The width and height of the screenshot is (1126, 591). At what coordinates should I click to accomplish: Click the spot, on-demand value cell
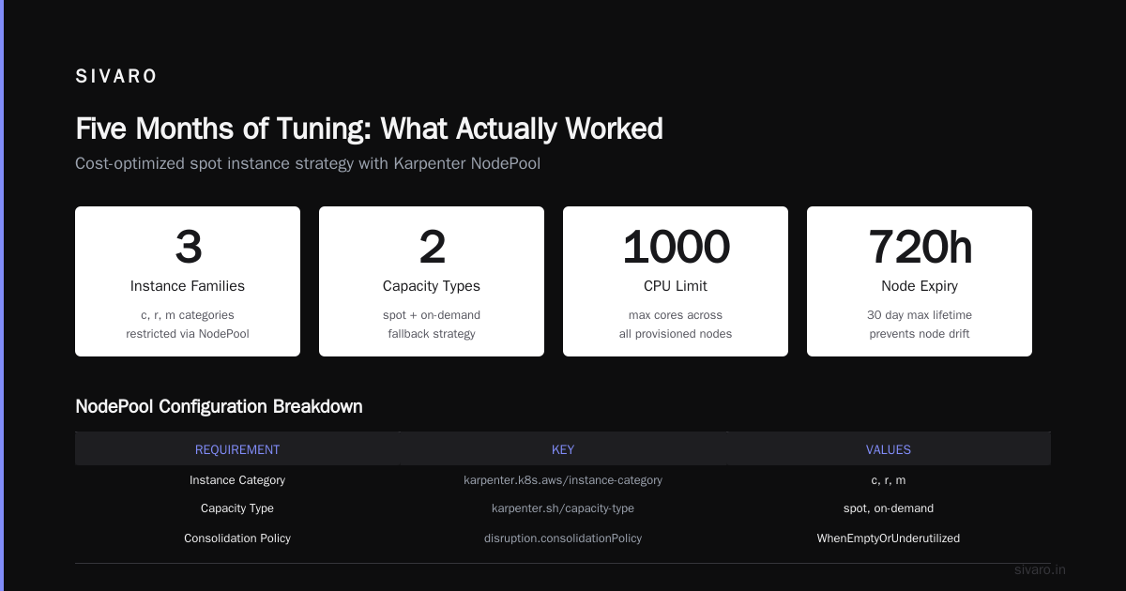[889, 508]
